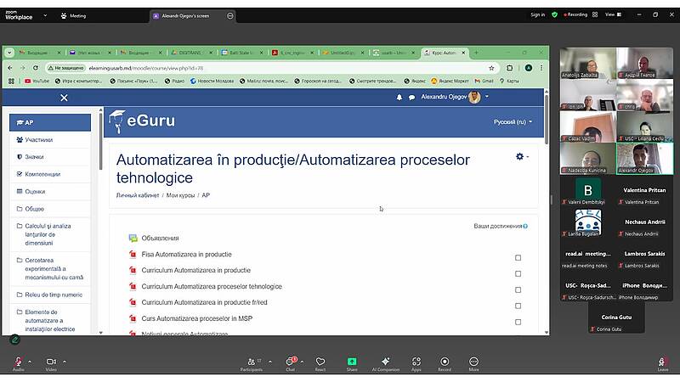Open Zoom Apps

416,363
